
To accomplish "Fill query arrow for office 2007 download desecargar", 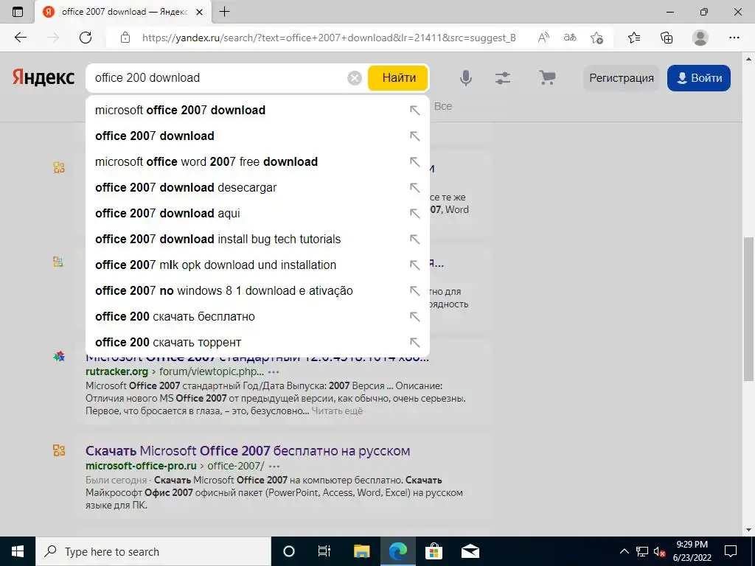I will pyautogui.click(x=414, y=188).
